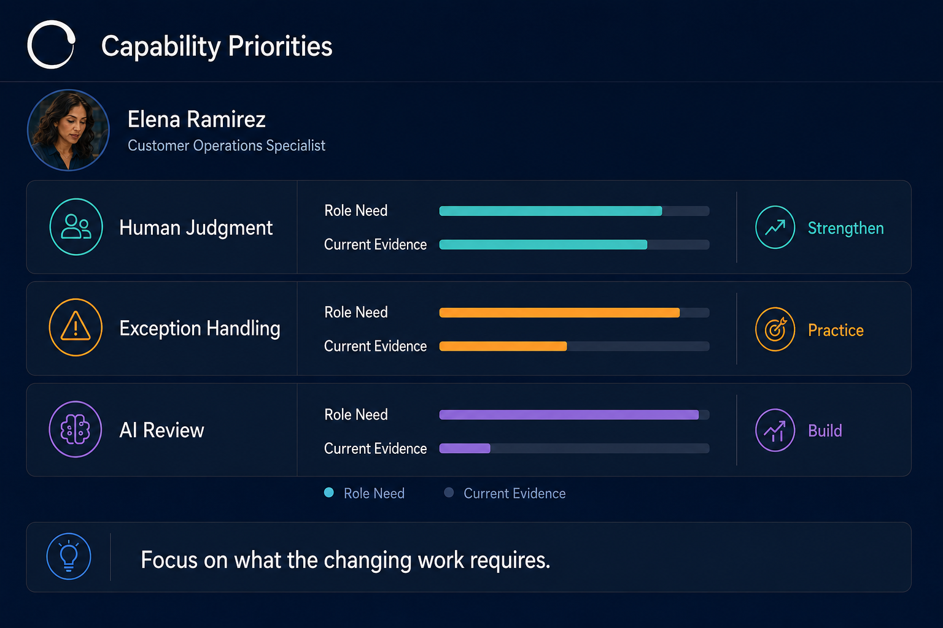Select the AI Review brain icon

click(76, 429)
